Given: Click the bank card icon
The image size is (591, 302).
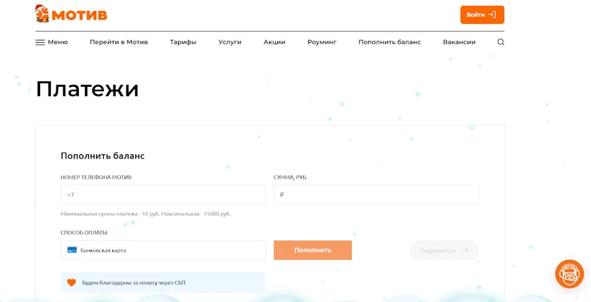Looking at the screenshot, I should [x=72, y=250].
